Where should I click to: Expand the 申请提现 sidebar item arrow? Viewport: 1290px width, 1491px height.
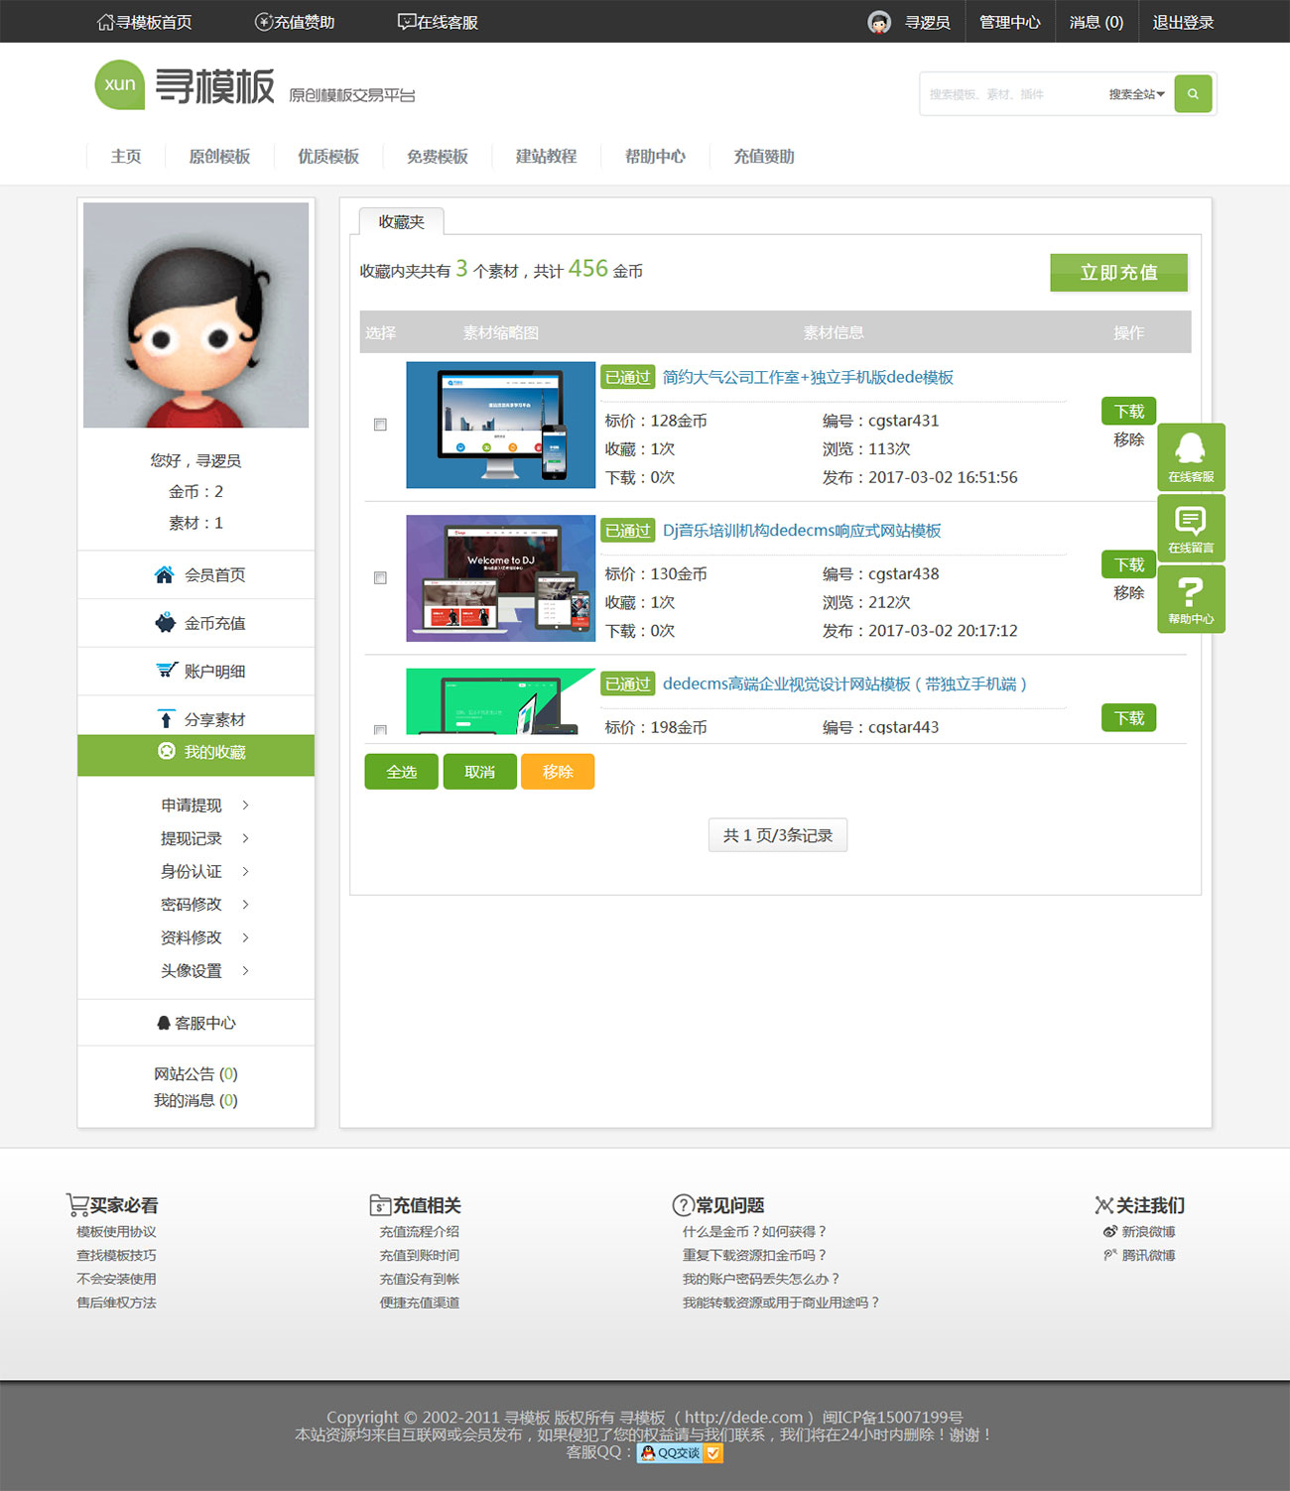pos(245,806)
